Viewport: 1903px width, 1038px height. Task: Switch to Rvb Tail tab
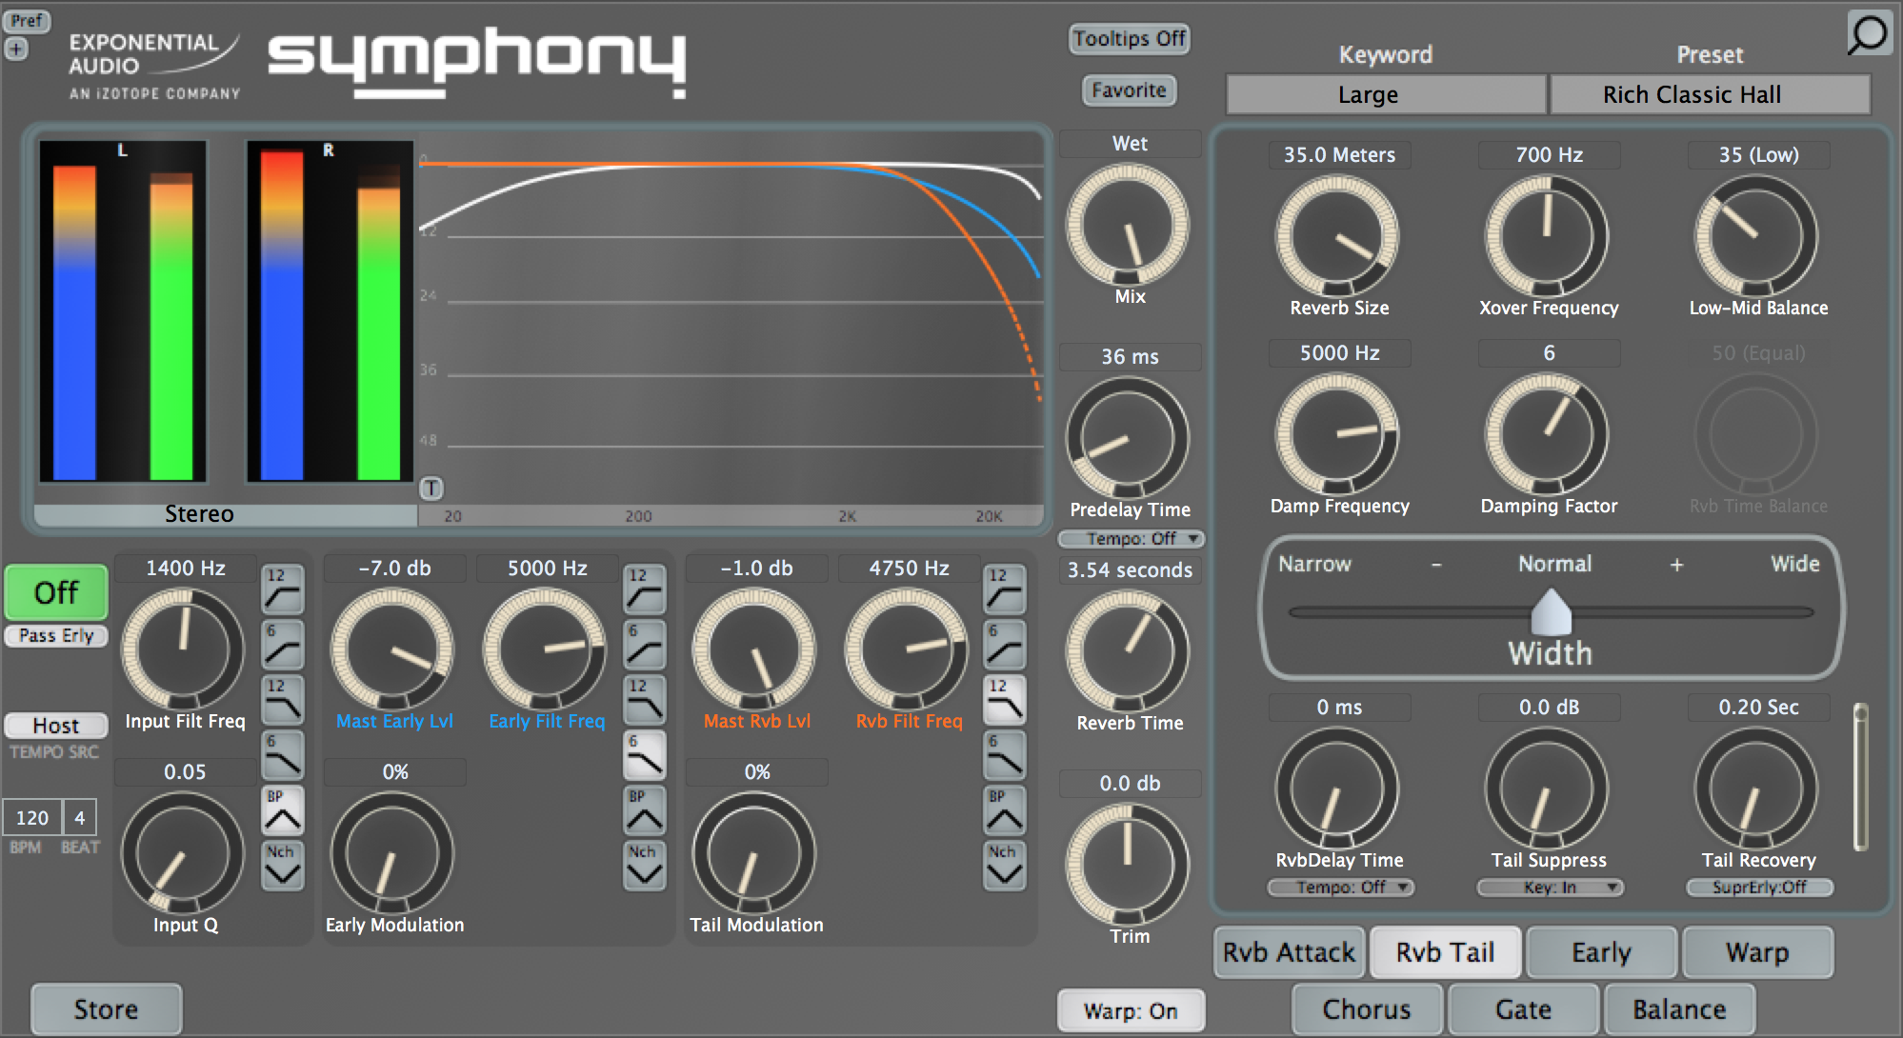coord(1445,952)
